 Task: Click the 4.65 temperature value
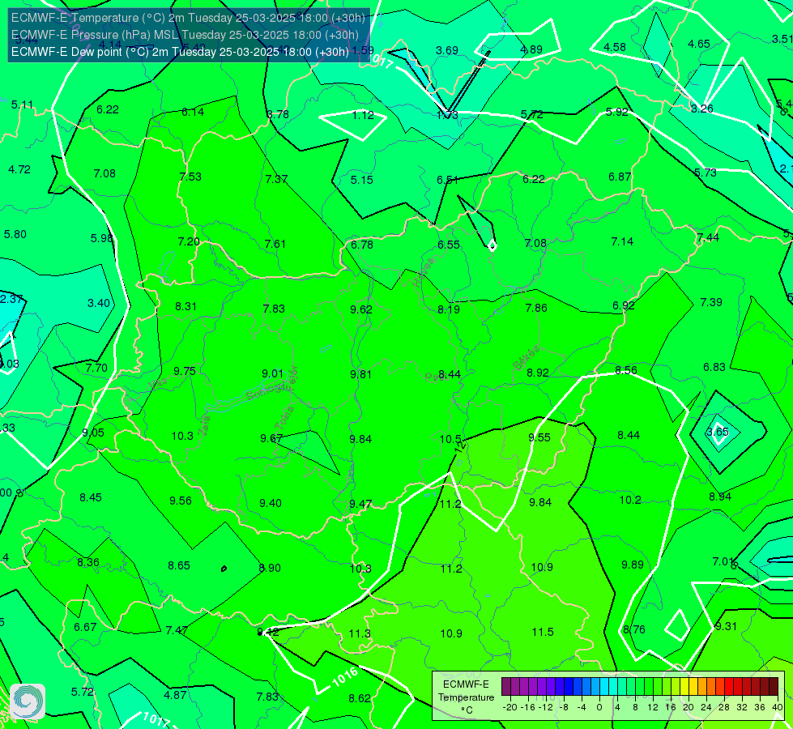pos(699,44)
